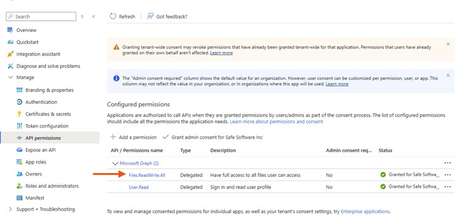Click Delegated type in Files.ReadWrite.All row
Screen dimensions: 462x221
pos(191,175)
